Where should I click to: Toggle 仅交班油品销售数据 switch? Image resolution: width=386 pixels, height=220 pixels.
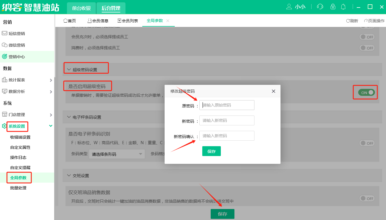pos(367,199)
